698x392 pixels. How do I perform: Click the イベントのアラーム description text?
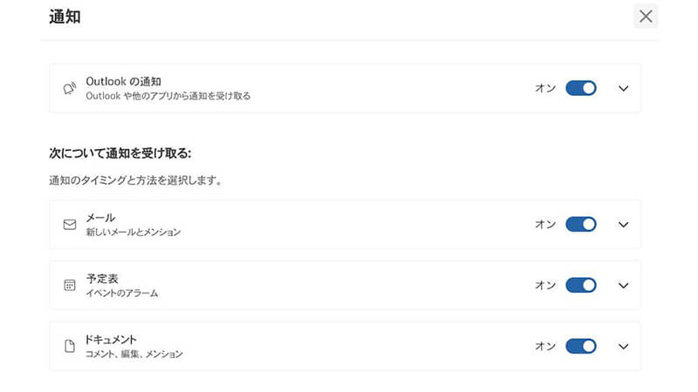[122, 293]
